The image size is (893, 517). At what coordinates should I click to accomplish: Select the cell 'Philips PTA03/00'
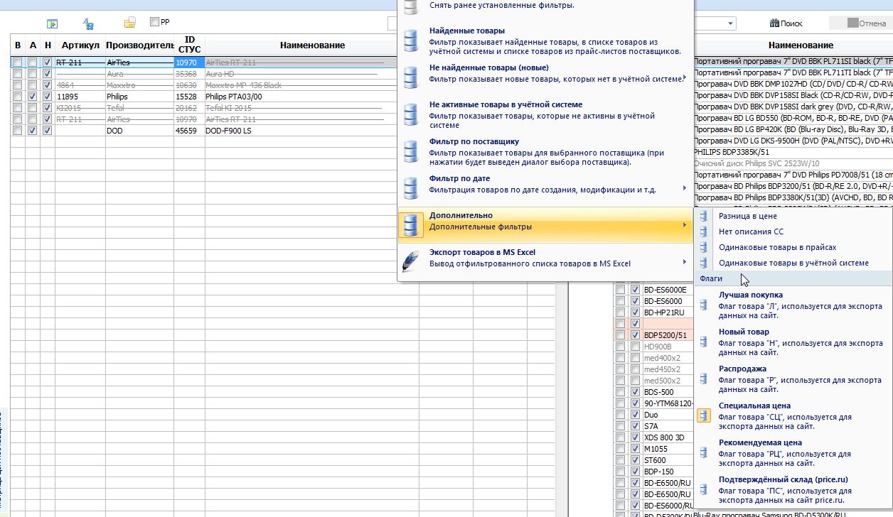311,97
